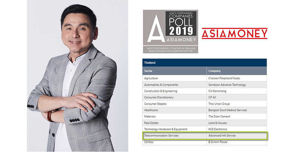Image resolution: width=292 pixels, height=152 pixels.
Task: Click the portrait photo of the man
Action: (78, 76)
